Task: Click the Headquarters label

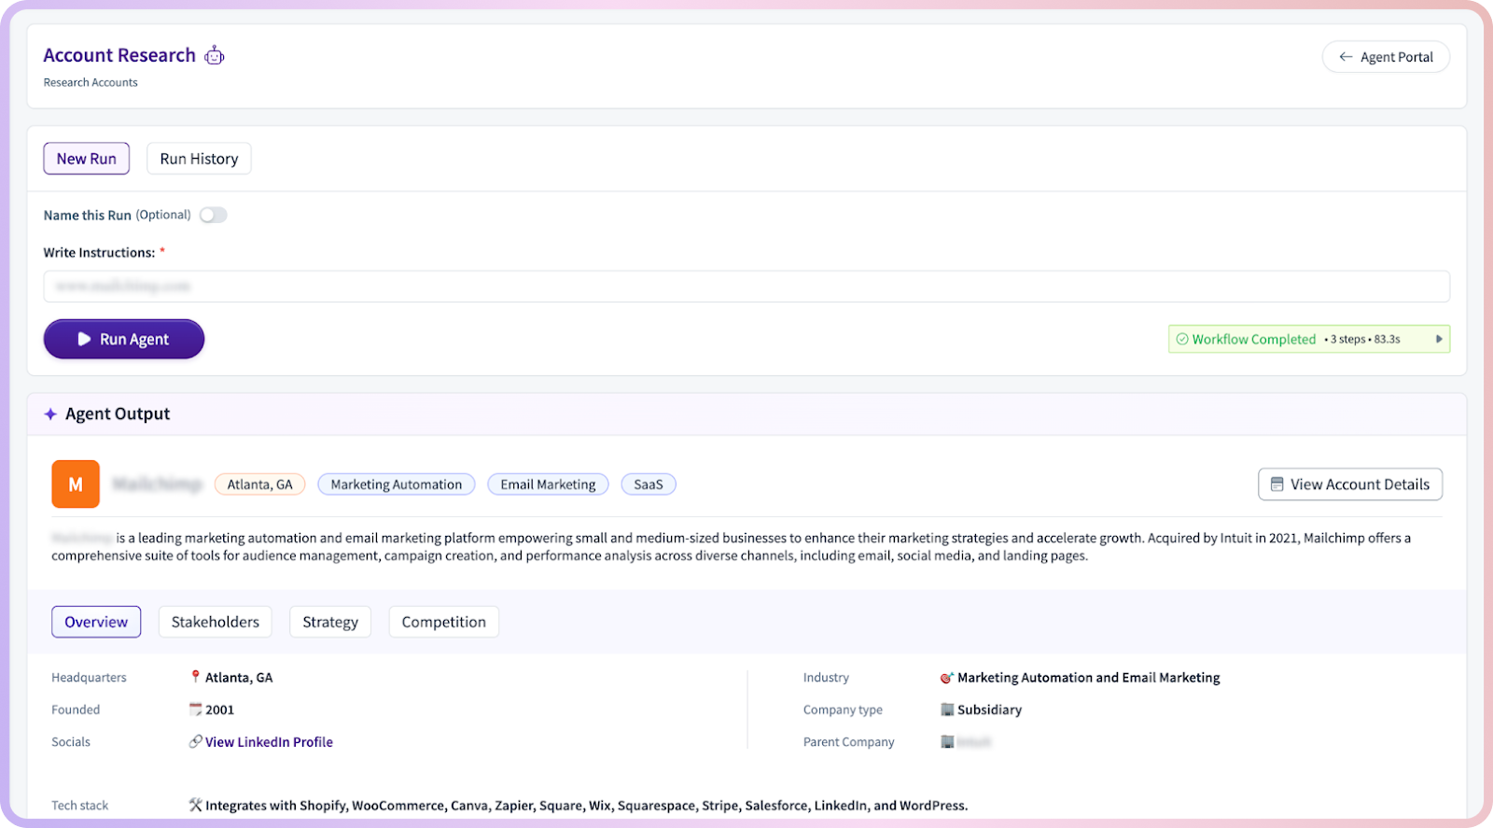Action: click(89, 678)
